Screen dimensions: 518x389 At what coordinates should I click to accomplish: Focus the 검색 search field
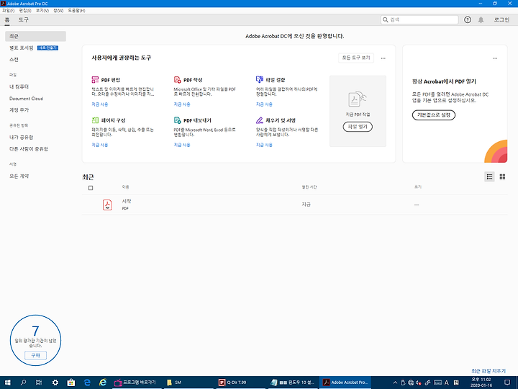coord(419,20)
